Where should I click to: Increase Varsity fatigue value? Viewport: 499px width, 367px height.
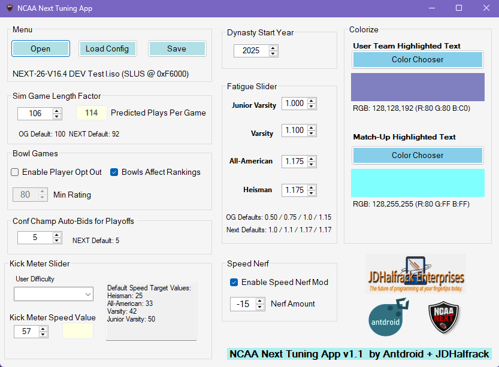click(312, 128)
